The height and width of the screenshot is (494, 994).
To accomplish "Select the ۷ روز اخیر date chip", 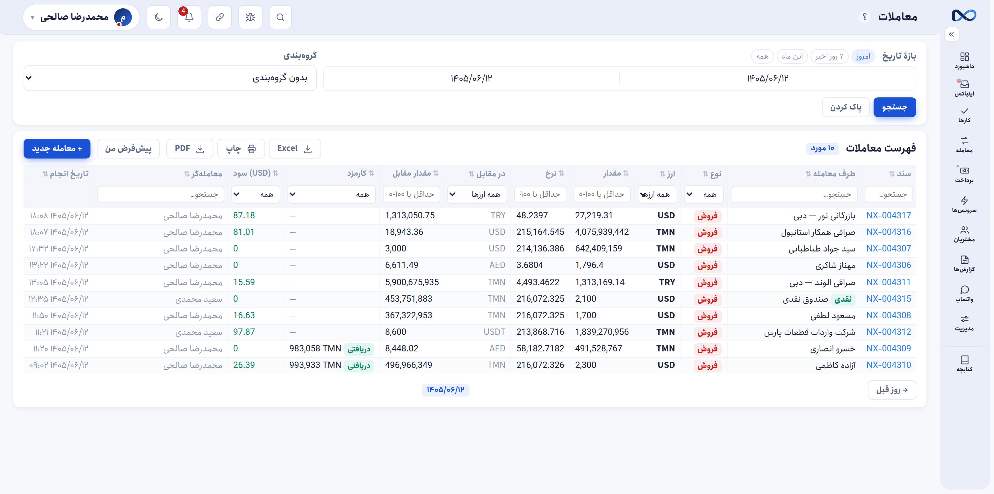I will pyautogui.click(x=829, y=56).
